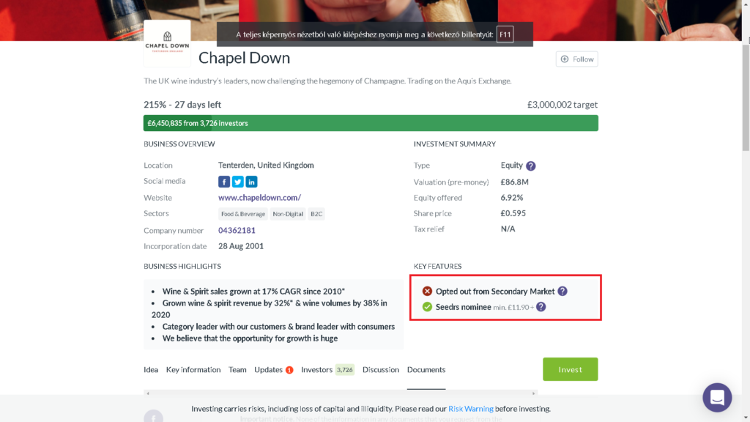This screenshot has height=422, width=750.
Task: Open the Updates tab
Action: 269,370
